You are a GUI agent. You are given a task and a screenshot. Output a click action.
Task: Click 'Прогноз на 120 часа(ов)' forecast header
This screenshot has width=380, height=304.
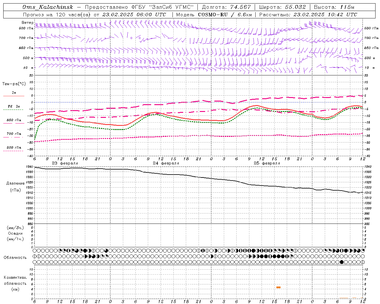point(56,15)
